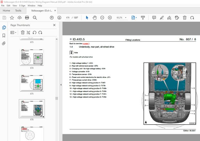Delete page with toolbar trash icon
The image size is (200, 141).
[185, 18]
